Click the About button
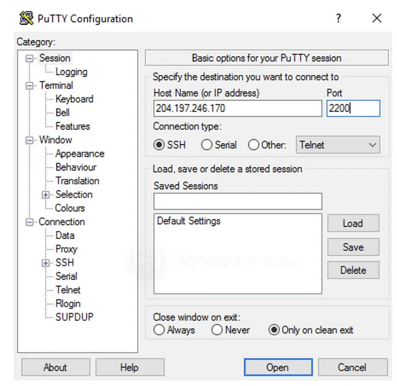Image resolution: width=397 pixels, height=386 pixels. tap(55, 367)
